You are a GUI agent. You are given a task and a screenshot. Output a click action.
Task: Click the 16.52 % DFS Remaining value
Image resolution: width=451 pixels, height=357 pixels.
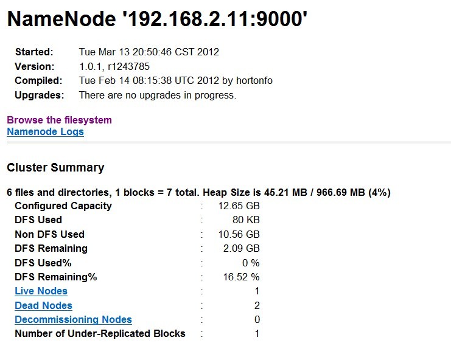242,277
